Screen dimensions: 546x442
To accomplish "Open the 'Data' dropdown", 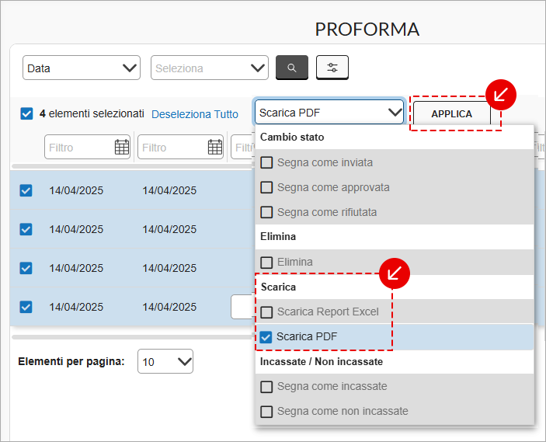I will click(82, 68).
